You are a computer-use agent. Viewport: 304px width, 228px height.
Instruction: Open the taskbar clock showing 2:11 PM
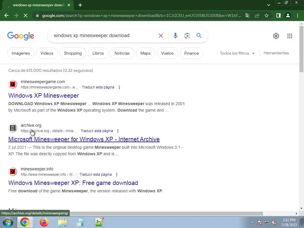pyautogui.click(x=289, y=222)
